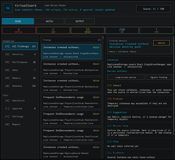Open the [P] Performance category
Screen dimensions: 175x160
tap(20, 62)
